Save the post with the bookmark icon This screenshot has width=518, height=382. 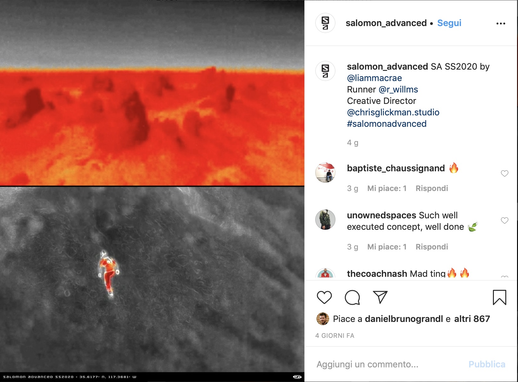coord(500,297)
